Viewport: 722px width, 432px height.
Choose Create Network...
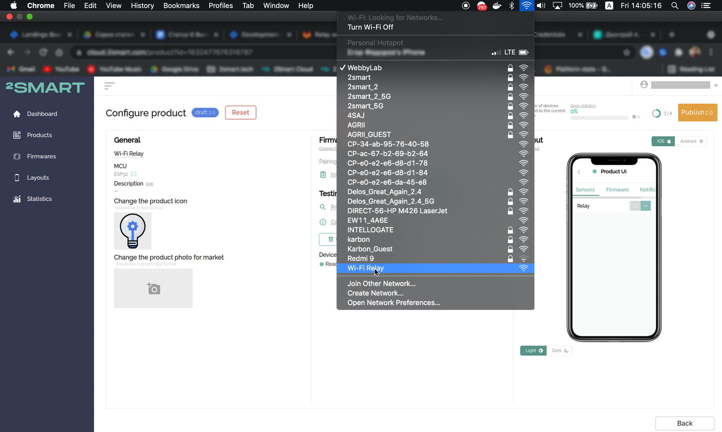[435, 293]
